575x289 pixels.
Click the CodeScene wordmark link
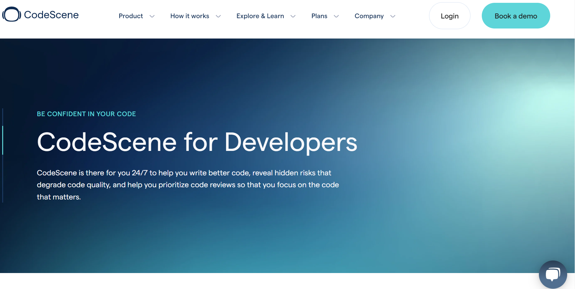(51, 14)
